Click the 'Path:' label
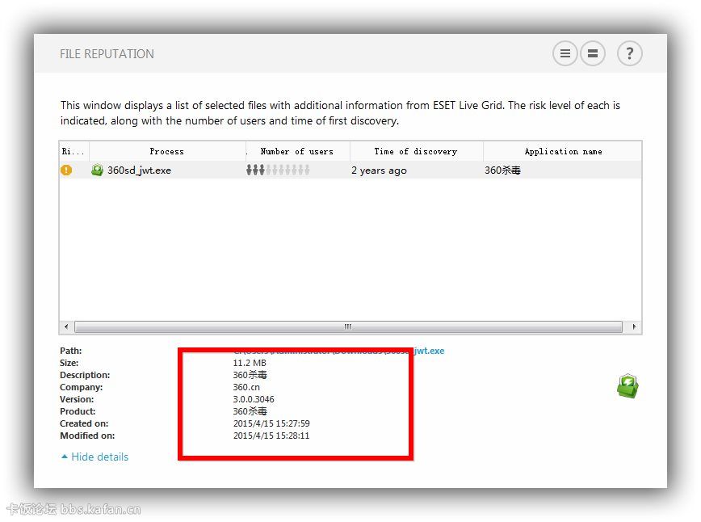Image resolution: width=701 pixels, height=522 pixels. tap(70, 351)
